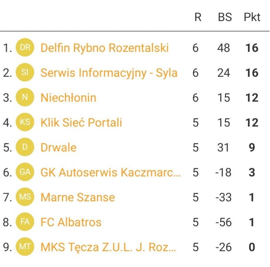Click the FA team badge icon
The image size is (270, 267).
[x=25, y=222]
